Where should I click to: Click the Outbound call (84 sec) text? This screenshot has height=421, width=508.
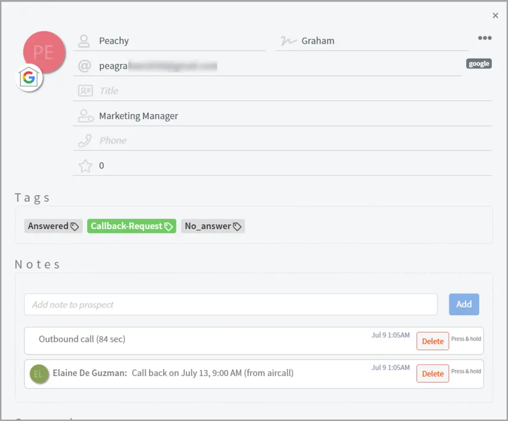tap(82, 339)
